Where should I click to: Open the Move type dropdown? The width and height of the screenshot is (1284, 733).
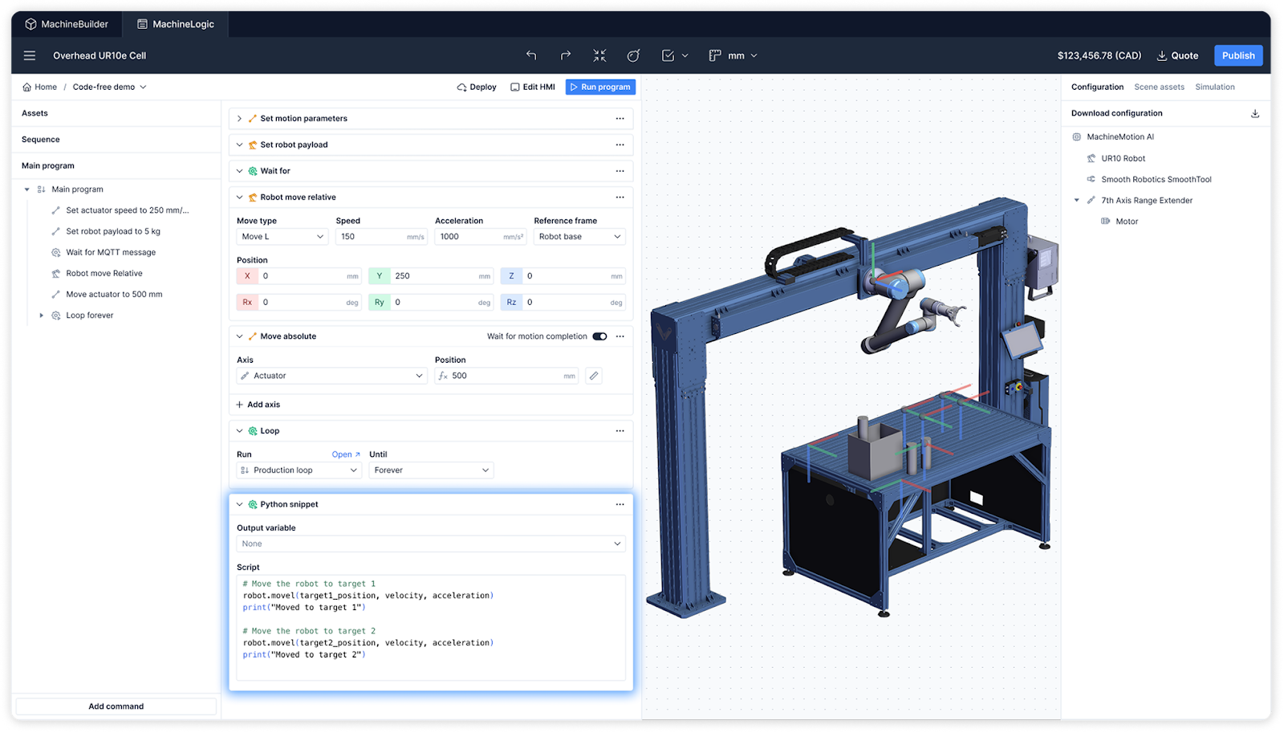pyautogui.click(x=282, y=237)
